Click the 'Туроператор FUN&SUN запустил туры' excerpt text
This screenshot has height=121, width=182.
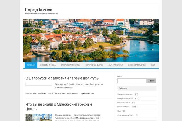[x=79, y=86]
